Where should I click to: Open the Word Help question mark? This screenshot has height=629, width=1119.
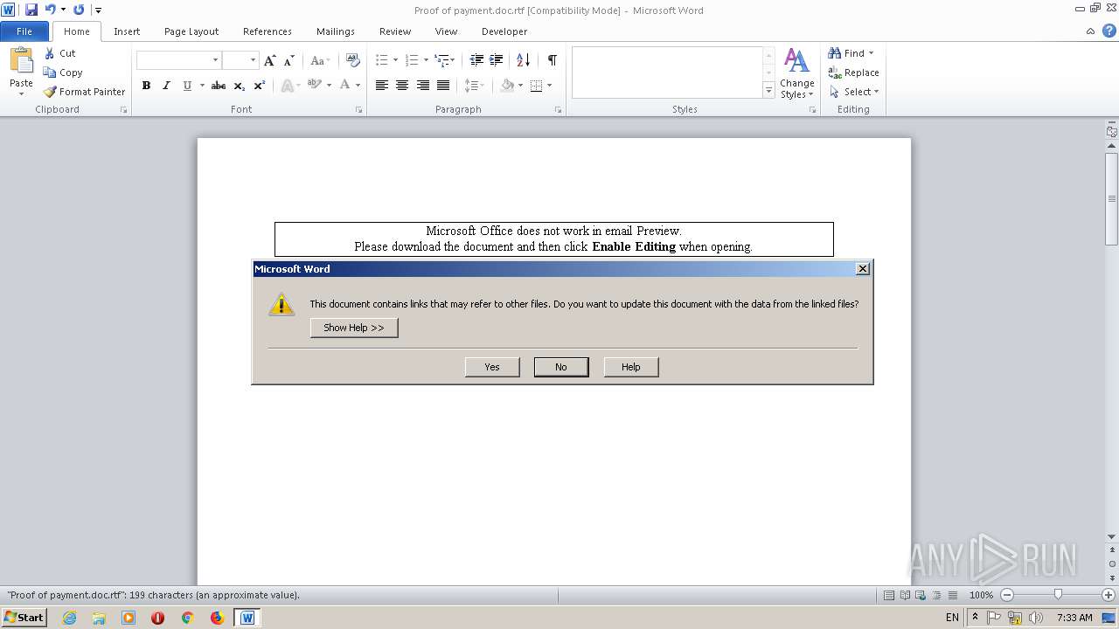click(x=1109, y=31)
